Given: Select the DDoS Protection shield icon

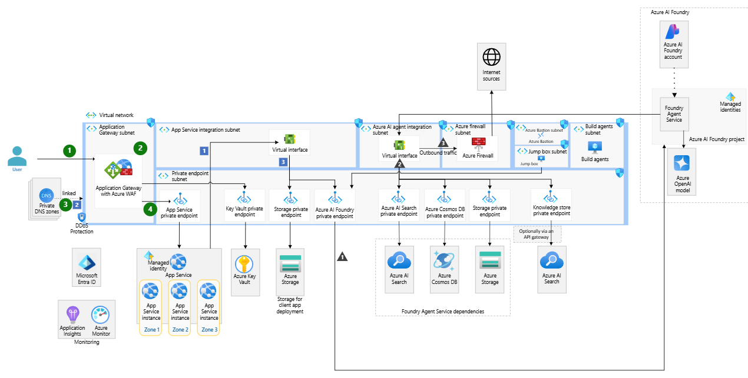Looking at the screenshot, I should pyautogui.click(x=81, y=218).
